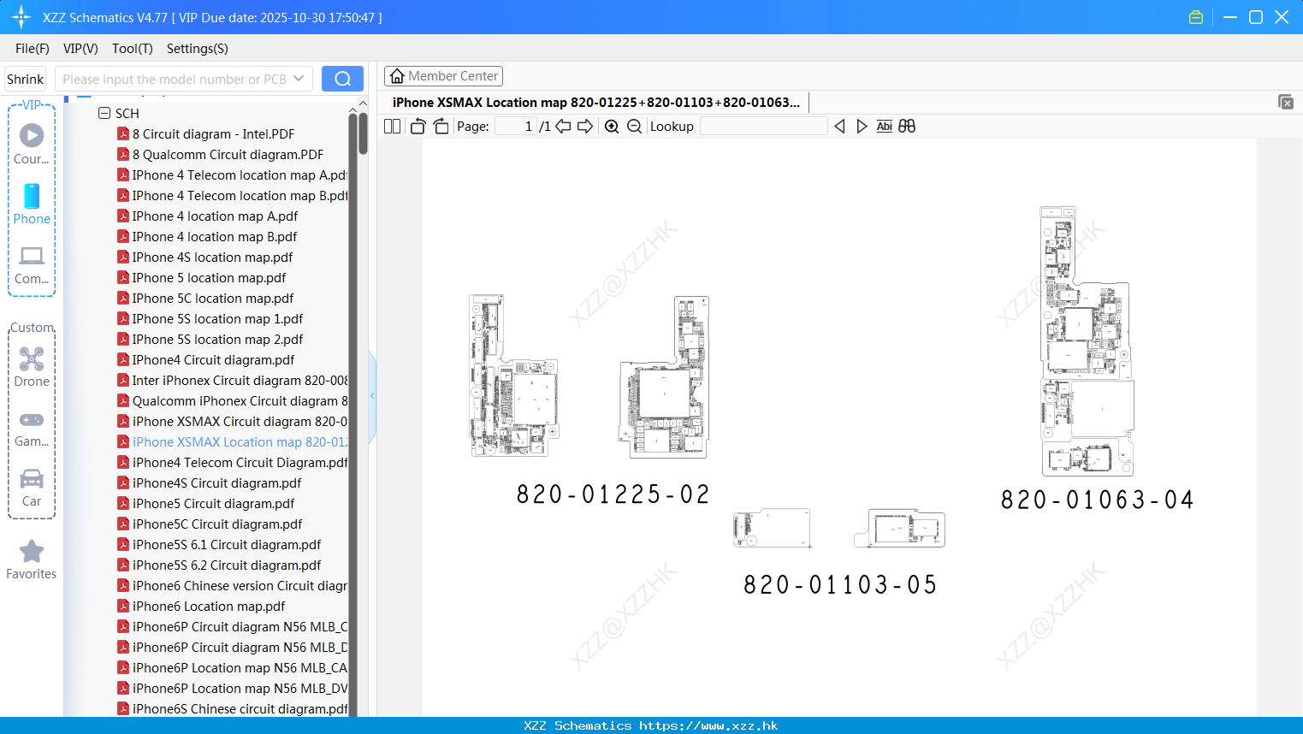Rotate the page clockwise

click(441, 127)
